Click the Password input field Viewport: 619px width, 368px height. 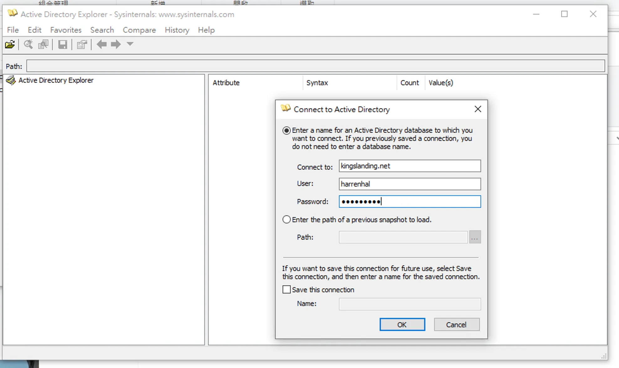(410, 202)
